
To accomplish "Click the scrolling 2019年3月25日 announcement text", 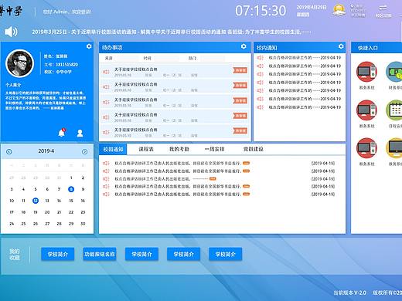I will tap(172, 32).
